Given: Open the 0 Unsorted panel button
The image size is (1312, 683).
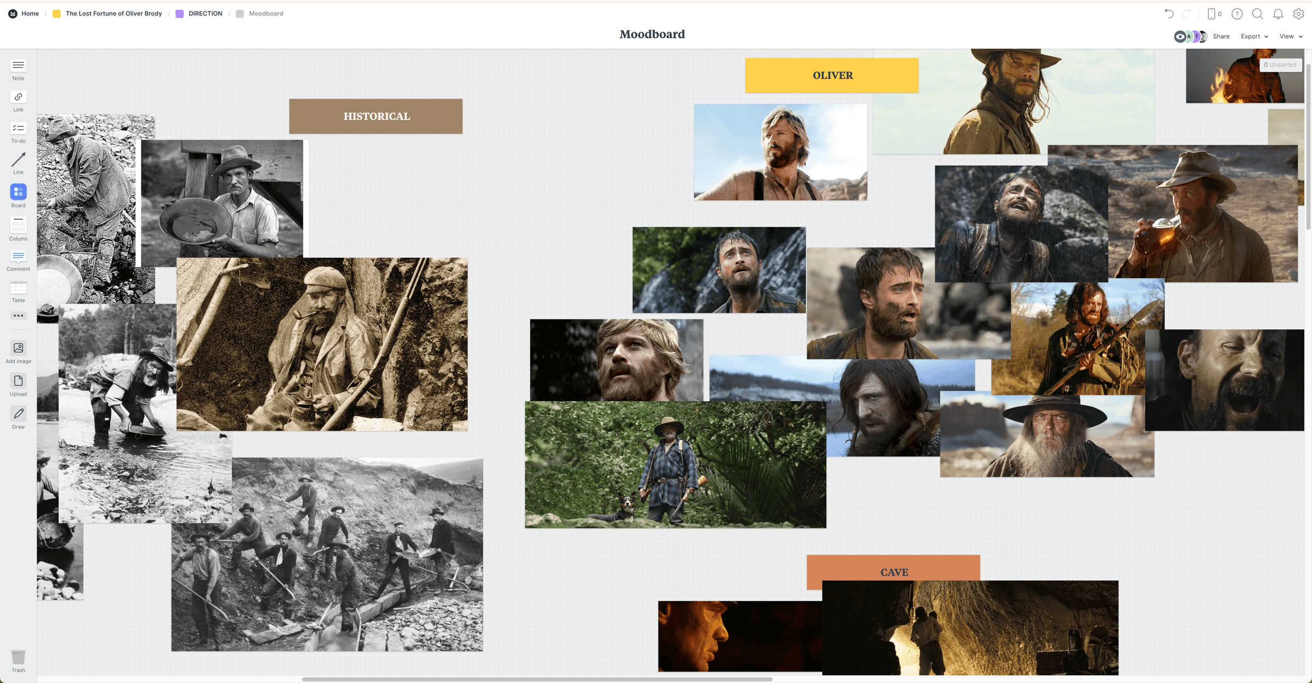Looking at the screenshot, I should coord(1280,65).
